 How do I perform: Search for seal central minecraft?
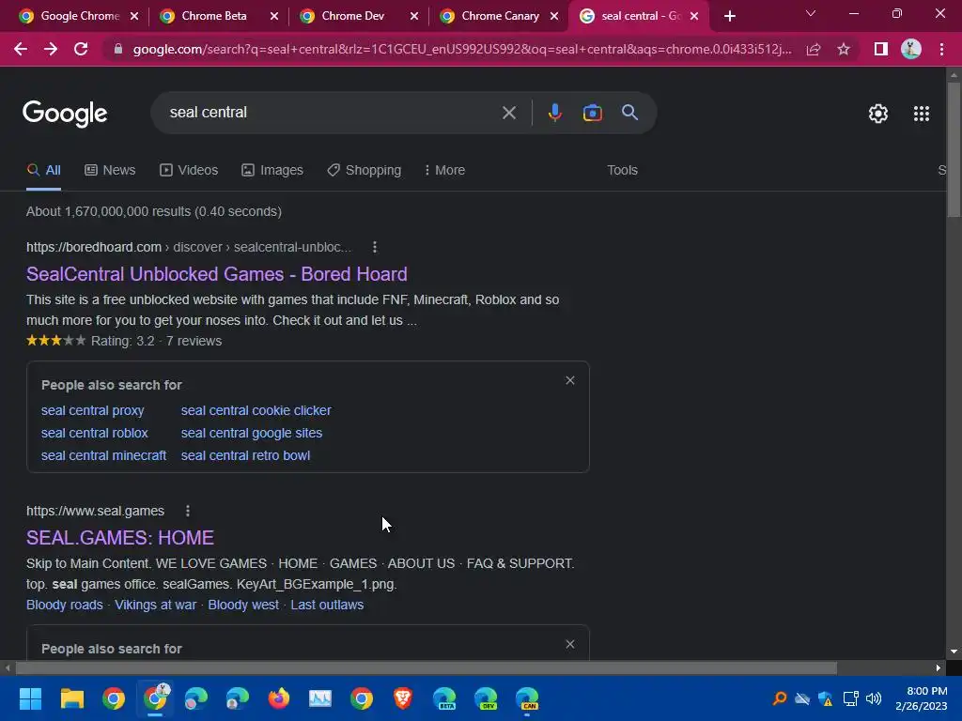pyautogui.click(x=103, y=455)
